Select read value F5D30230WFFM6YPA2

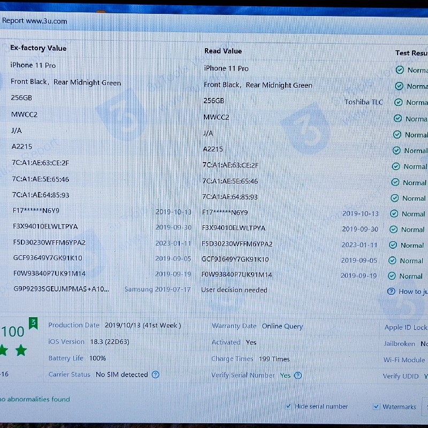237,244
